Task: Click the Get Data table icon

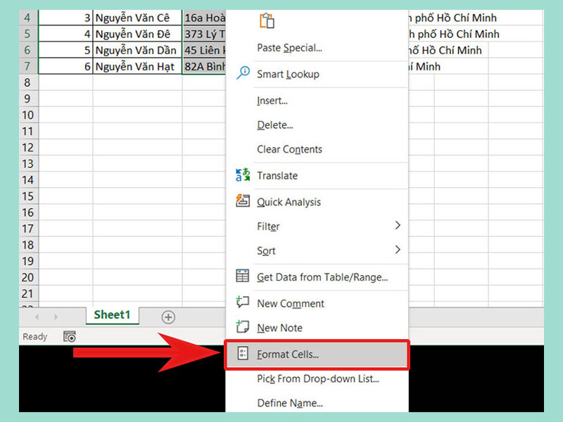Action: 243,276
